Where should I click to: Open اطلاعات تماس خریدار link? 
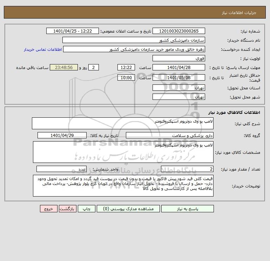[x=43, y=49]
